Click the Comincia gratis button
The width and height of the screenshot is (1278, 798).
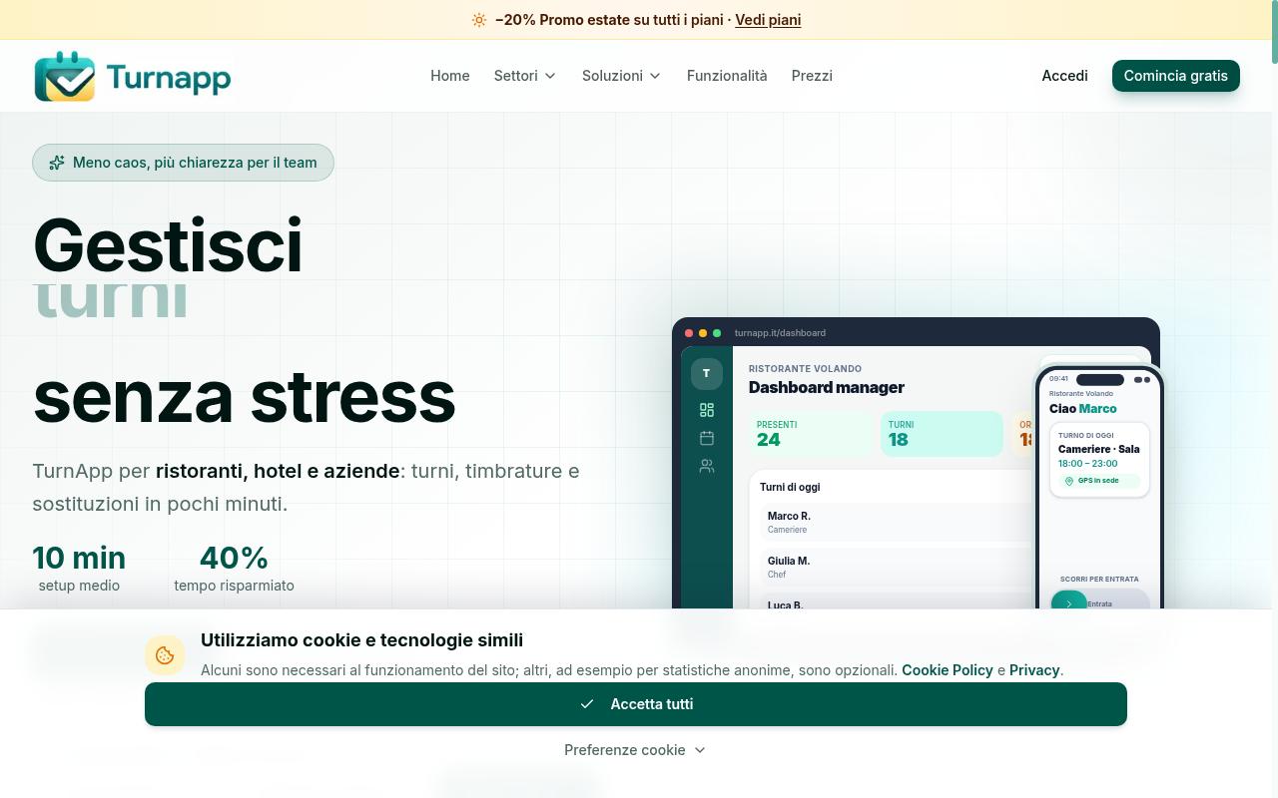1176,76
